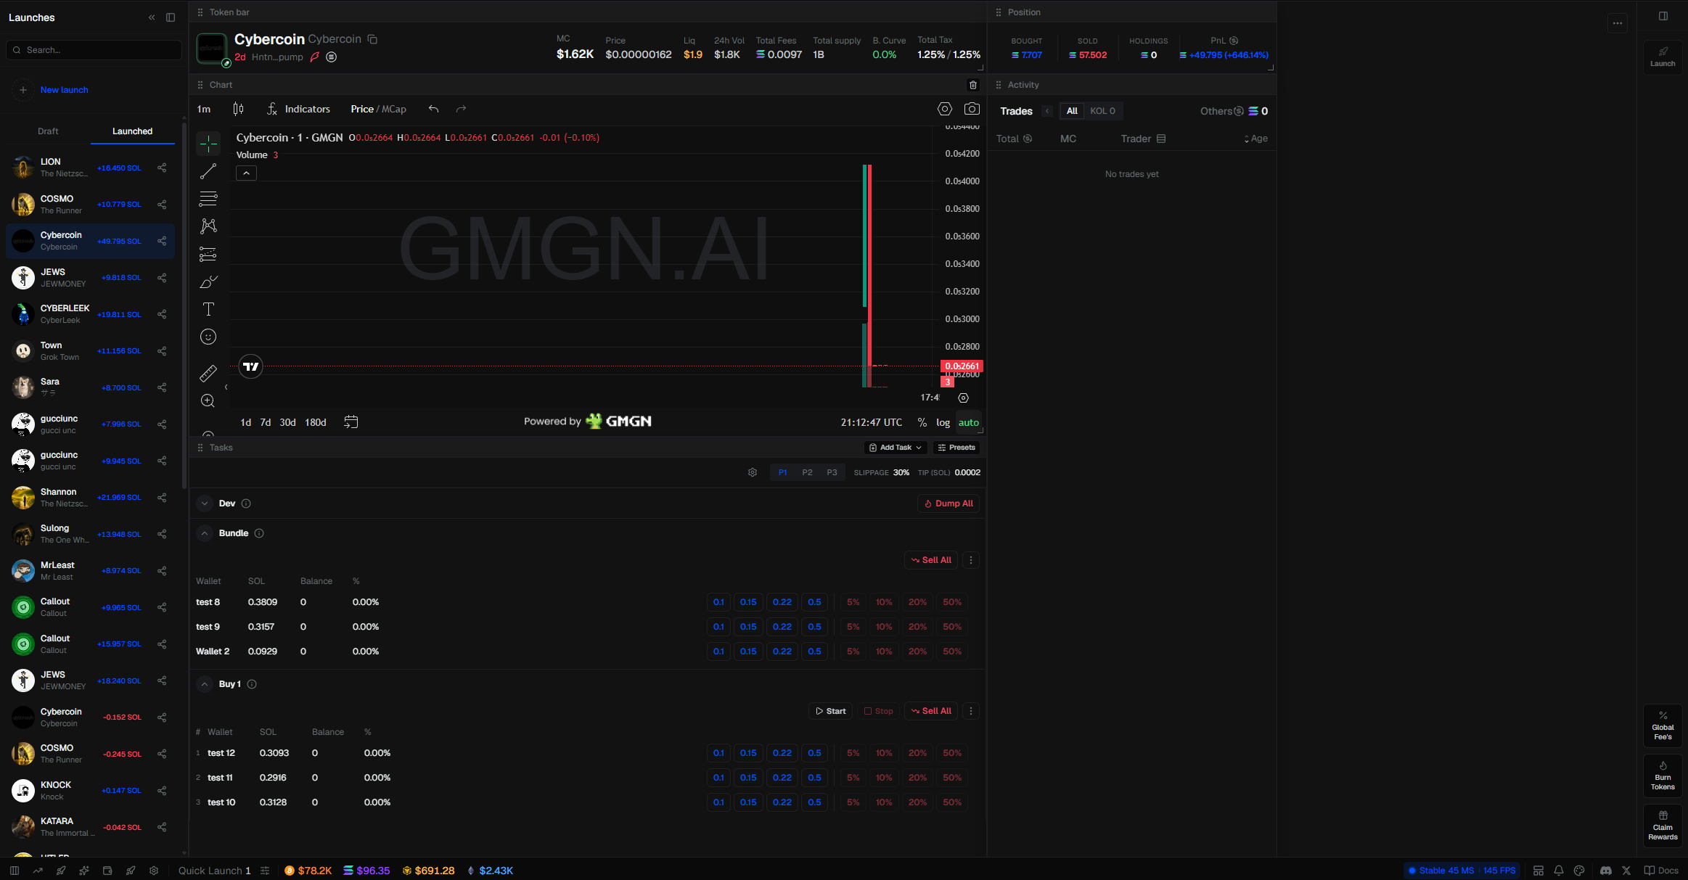Open the Presets button
1688x880 pixels.
click(x=956, y=448)
